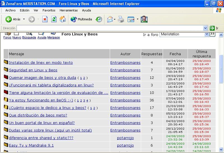Click date 04/04/2003 08:14:17 cell
This screenshot has height=153, width=224.
(x=175, y=62)
